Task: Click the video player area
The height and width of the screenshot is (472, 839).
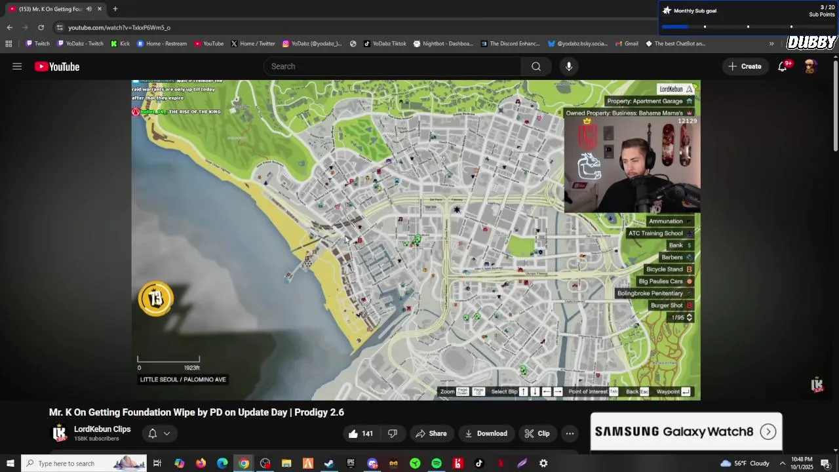Action: (x=416, y=240)
